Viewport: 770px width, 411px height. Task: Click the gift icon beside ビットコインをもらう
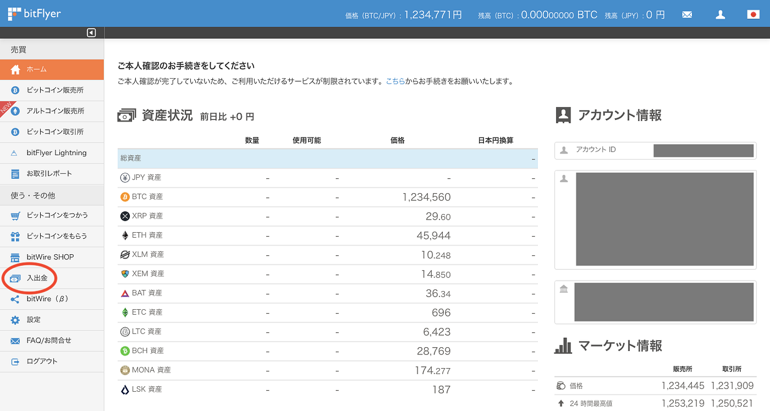coord(15,236)
